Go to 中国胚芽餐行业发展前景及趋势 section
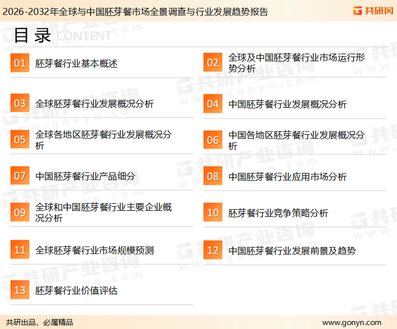The height and width of the screenshot is (329, 397). 292,250
